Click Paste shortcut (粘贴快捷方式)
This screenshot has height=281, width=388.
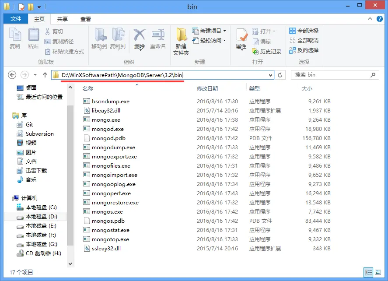(65, 52)
